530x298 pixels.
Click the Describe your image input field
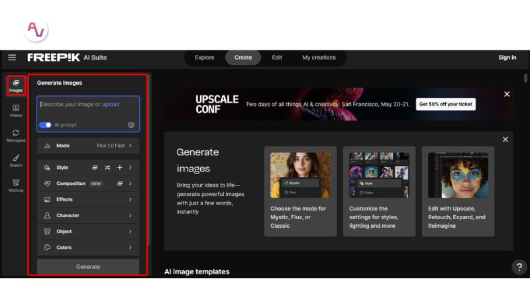click(88, 114)
